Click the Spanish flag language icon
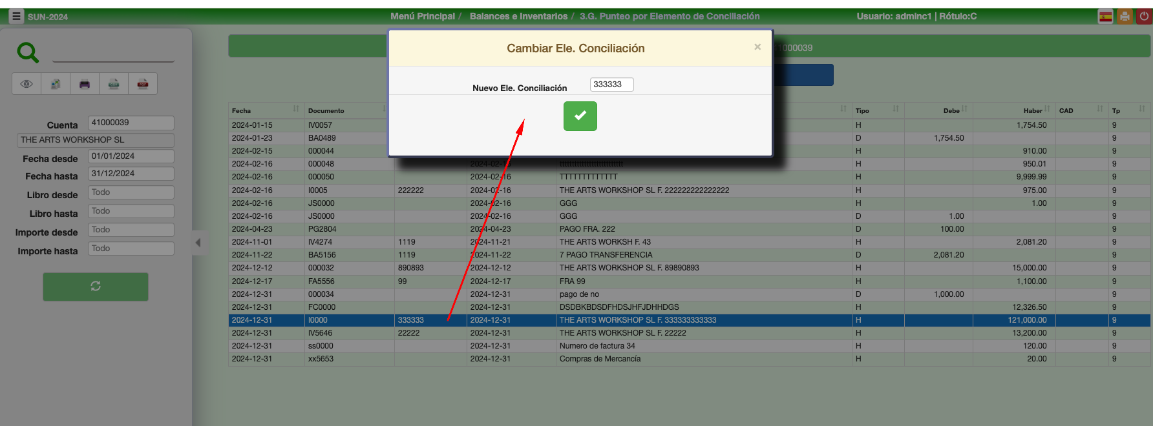This screenshot has height=426, width=1153. pos(1106,17)
